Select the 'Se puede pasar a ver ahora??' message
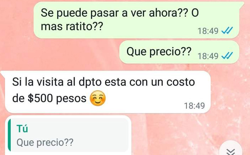 [x=136, y=20]
